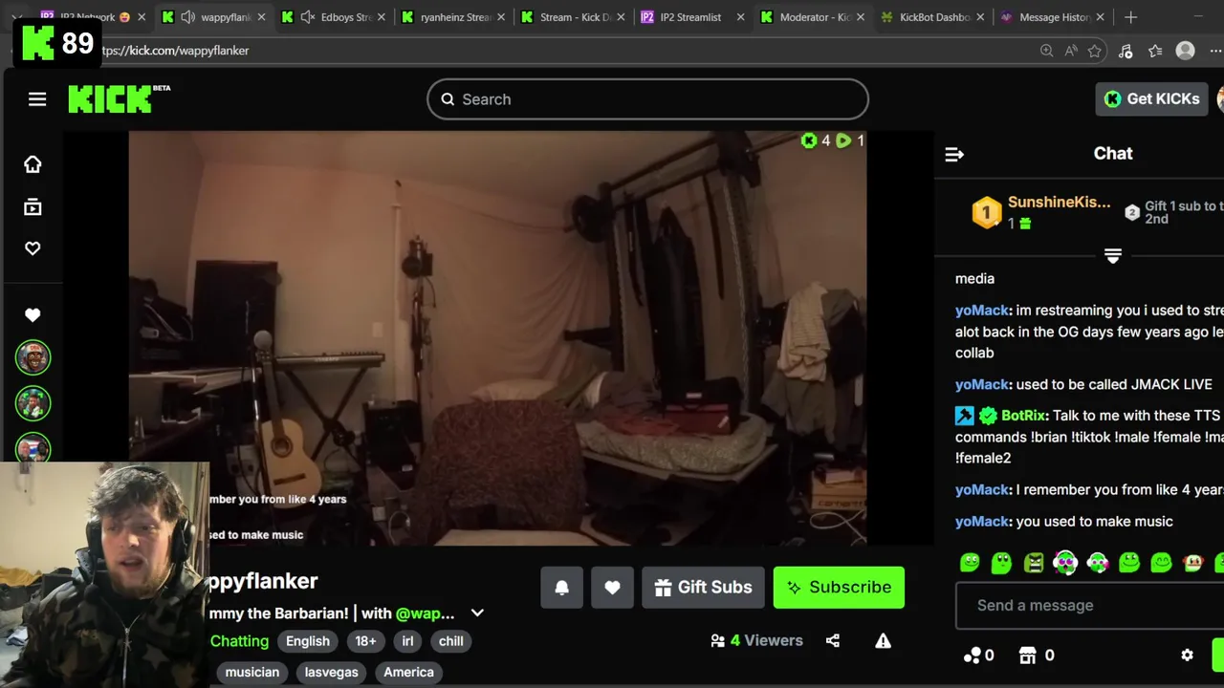The image size is (1224, 688).
Task: Open the browser profile avatar icon
Action: coord(1186,51)
